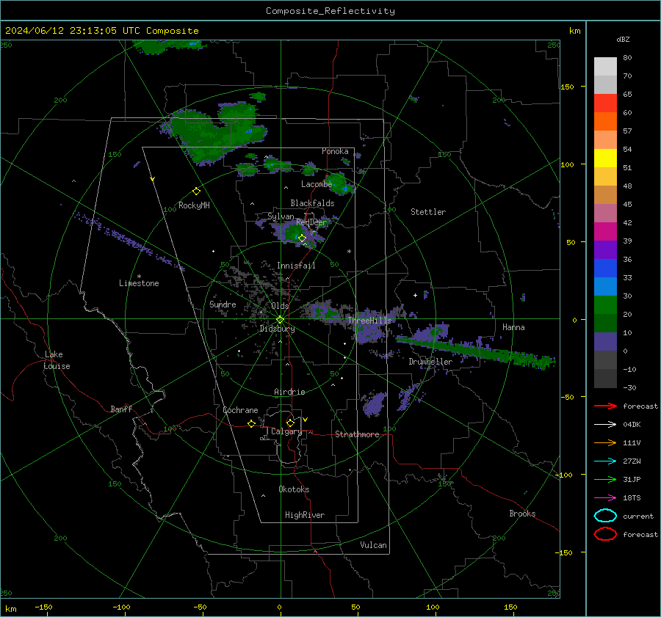This screenshot has height=617, width=661.
Task: Click the yellow diamond marker at Red Deer
Action: [x=302, y=238]
